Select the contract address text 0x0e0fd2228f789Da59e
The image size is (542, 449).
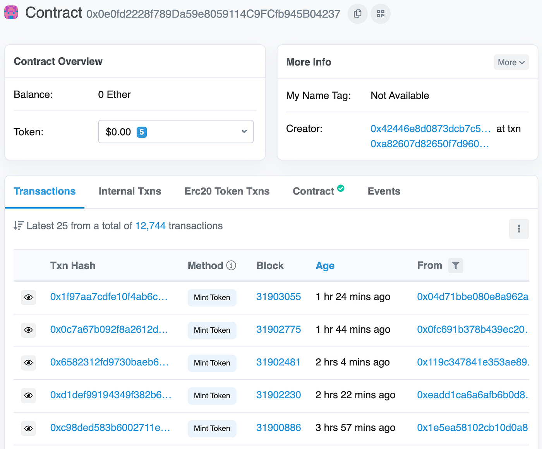(213, 14)
